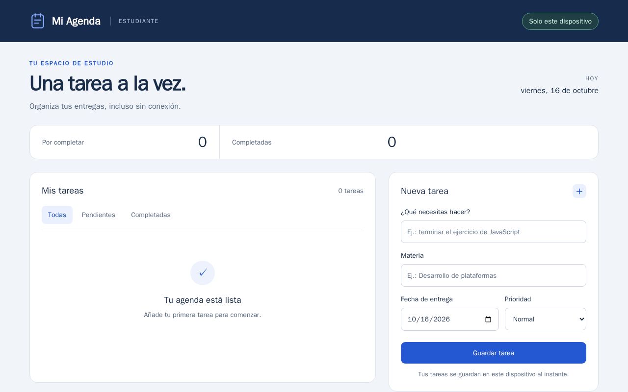Click the Guardar tarea button
628x392 pixels.
pyautogui.click(x=494, y=353)
